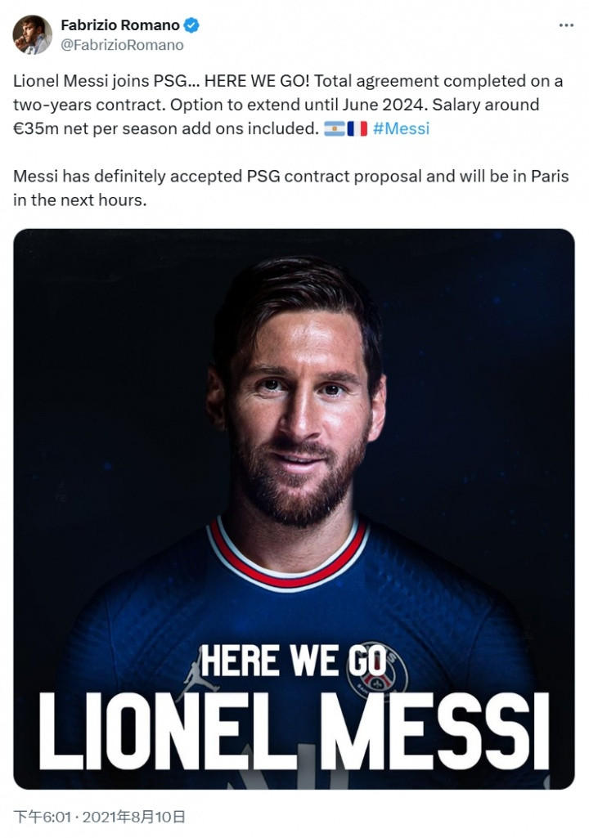Click the white HERE WE GO image text
This screenshot has height=838, width=589.
tap(294, 660)
